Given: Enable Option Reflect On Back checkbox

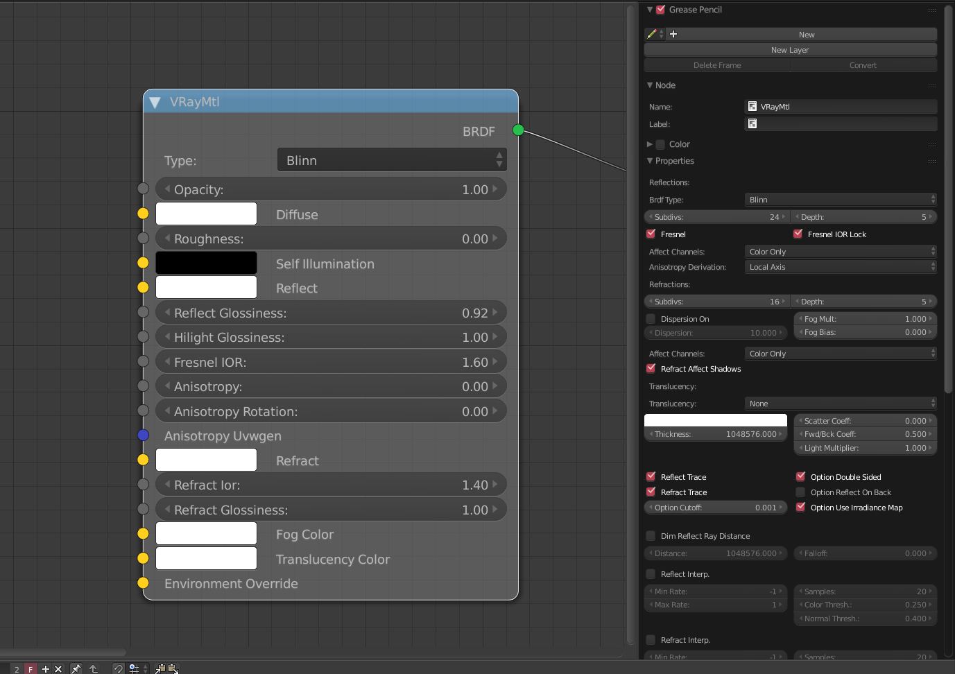Looking at the screenshot, I should (800, 492).
